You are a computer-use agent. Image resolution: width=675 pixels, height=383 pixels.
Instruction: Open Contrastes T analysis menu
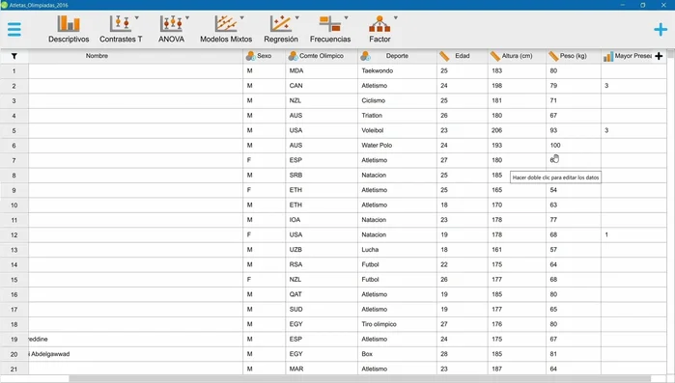[121, 29]
